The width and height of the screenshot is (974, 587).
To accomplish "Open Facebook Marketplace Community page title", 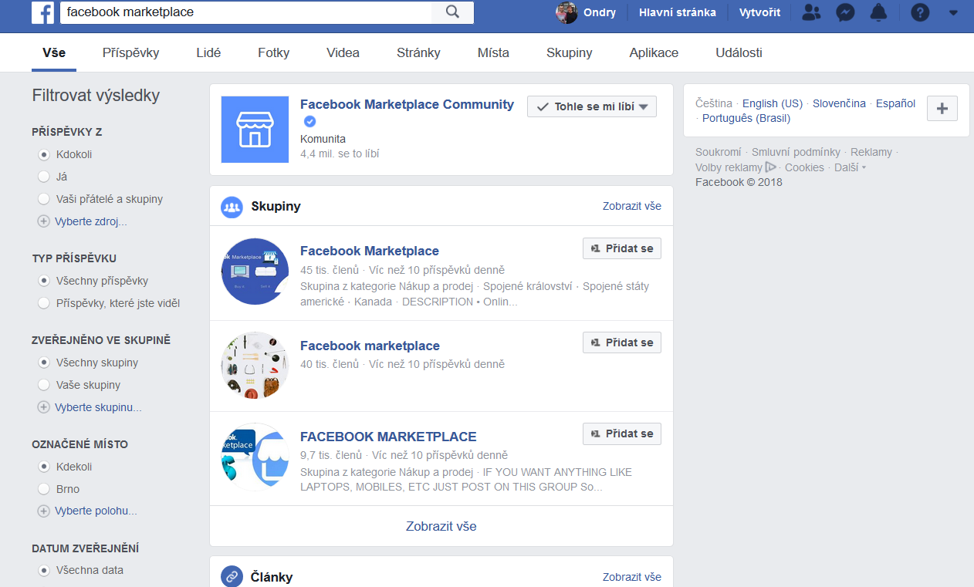I will (407, 104).
